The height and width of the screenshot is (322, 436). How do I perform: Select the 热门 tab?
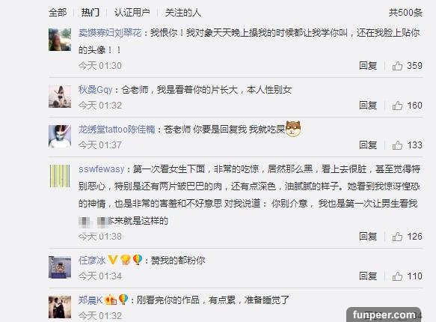click(x=90, y=13)
